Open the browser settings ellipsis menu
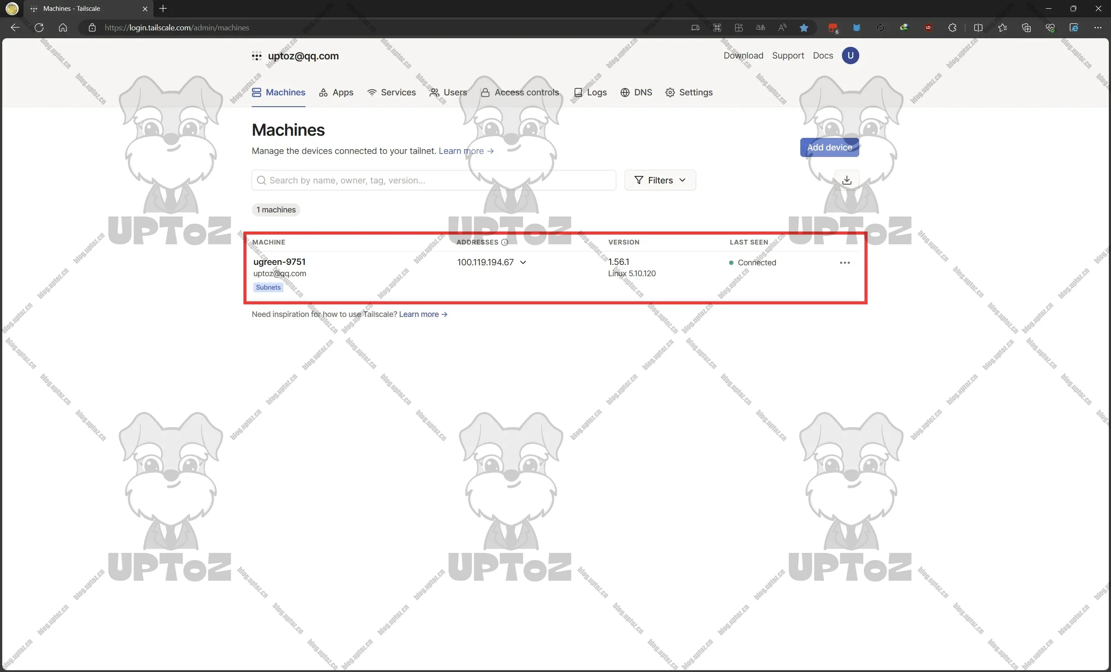 [x=1098, y=27]
